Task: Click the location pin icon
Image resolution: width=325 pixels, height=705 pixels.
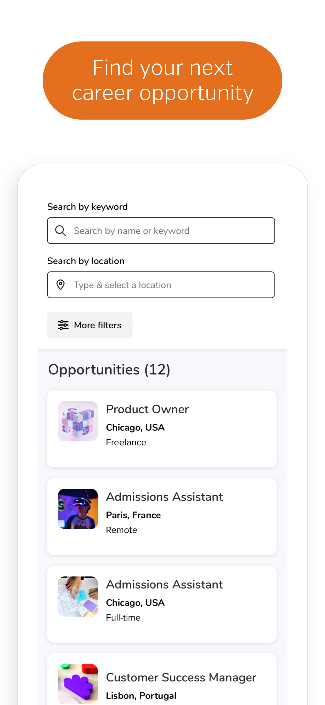Action: (x=60, y=285)
